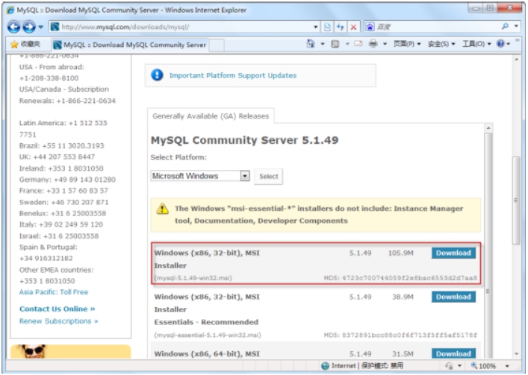Click the compatibility view icon

point(327,27)
